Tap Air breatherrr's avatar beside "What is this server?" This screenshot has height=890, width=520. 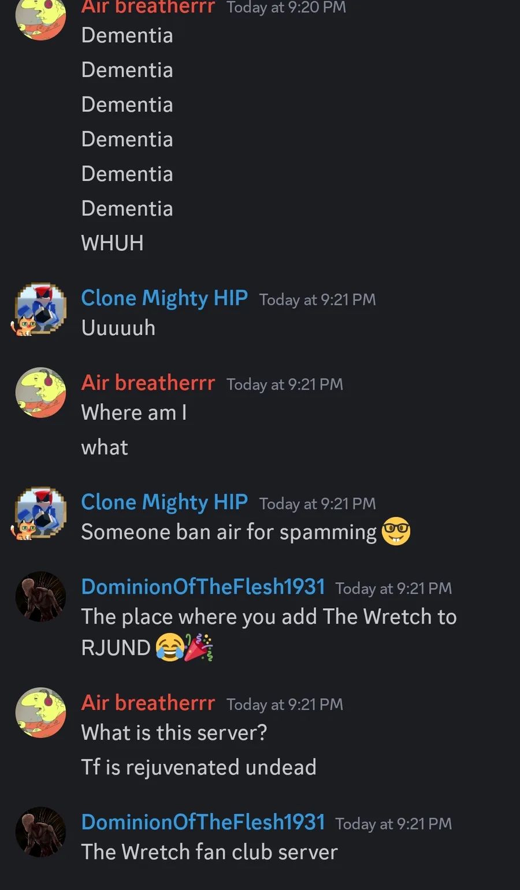[x=40, y=713]
